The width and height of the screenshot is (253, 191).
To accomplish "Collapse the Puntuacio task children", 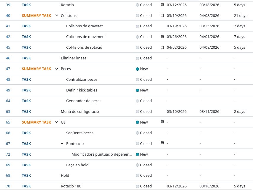I will 62,143.
